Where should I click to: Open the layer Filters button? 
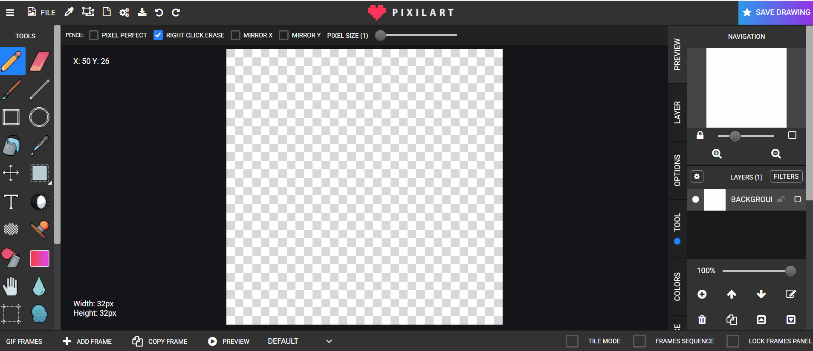click(x=786, y=177)
